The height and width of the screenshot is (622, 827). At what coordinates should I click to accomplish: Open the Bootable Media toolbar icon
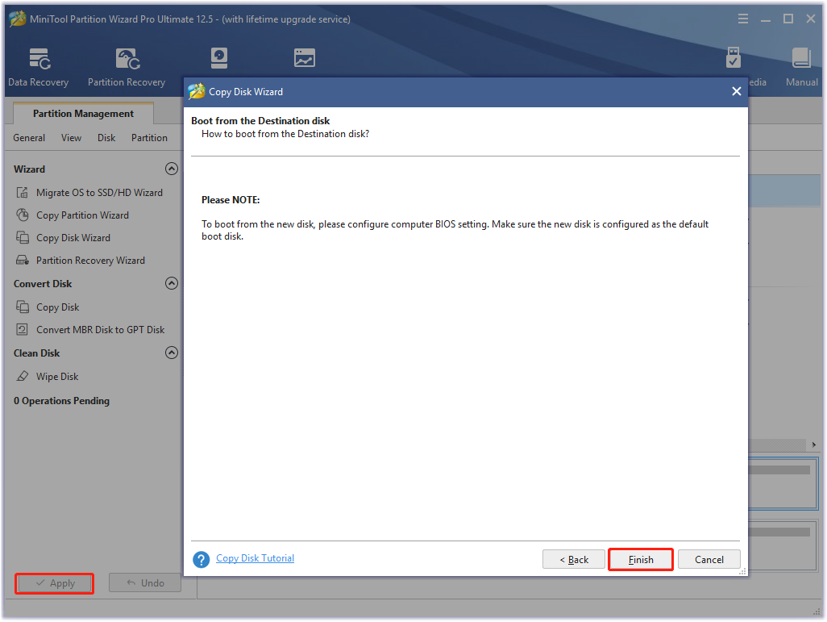point(733,58)
